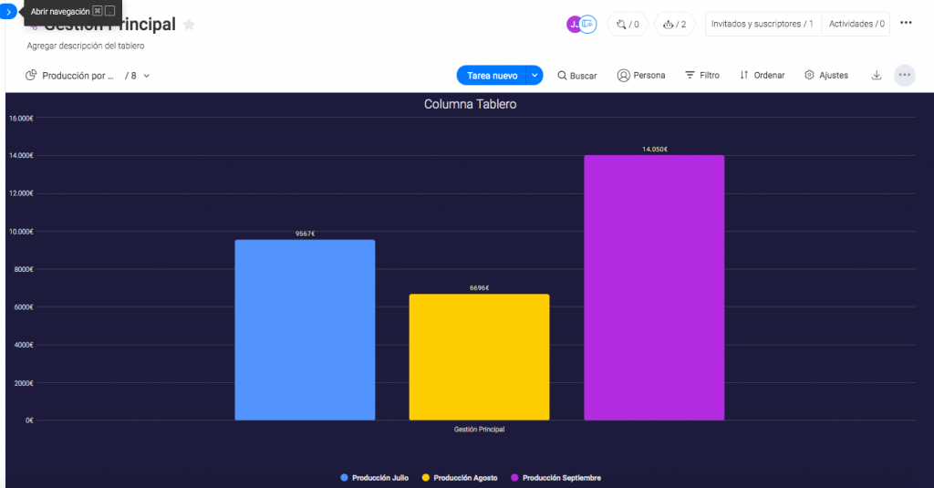This screenshot has width=934, height=488.
Task: Open the Persona filter
Action: click(641, 76)
